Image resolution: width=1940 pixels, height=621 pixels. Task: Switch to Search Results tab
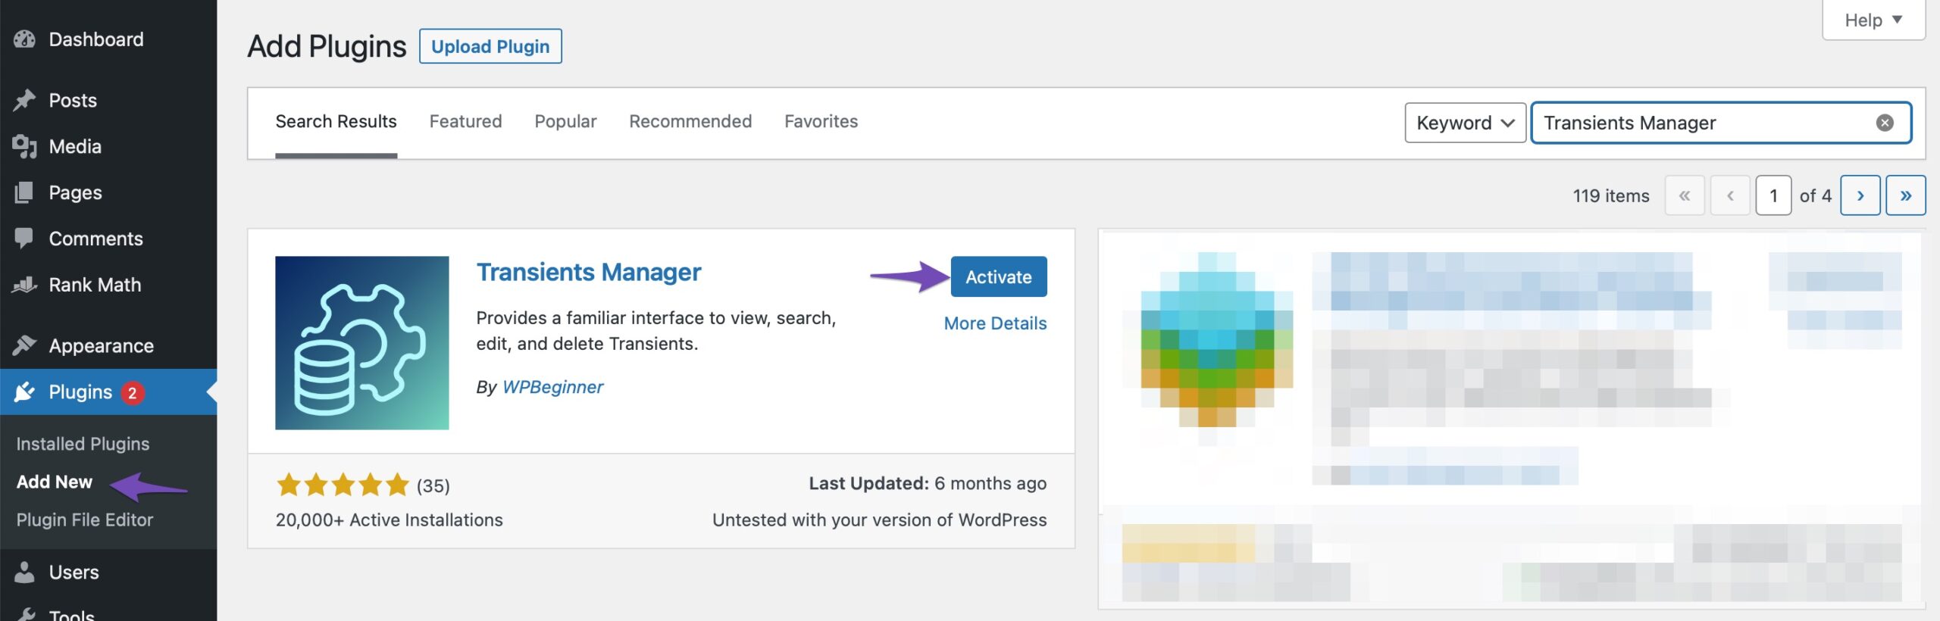(336, 121)
